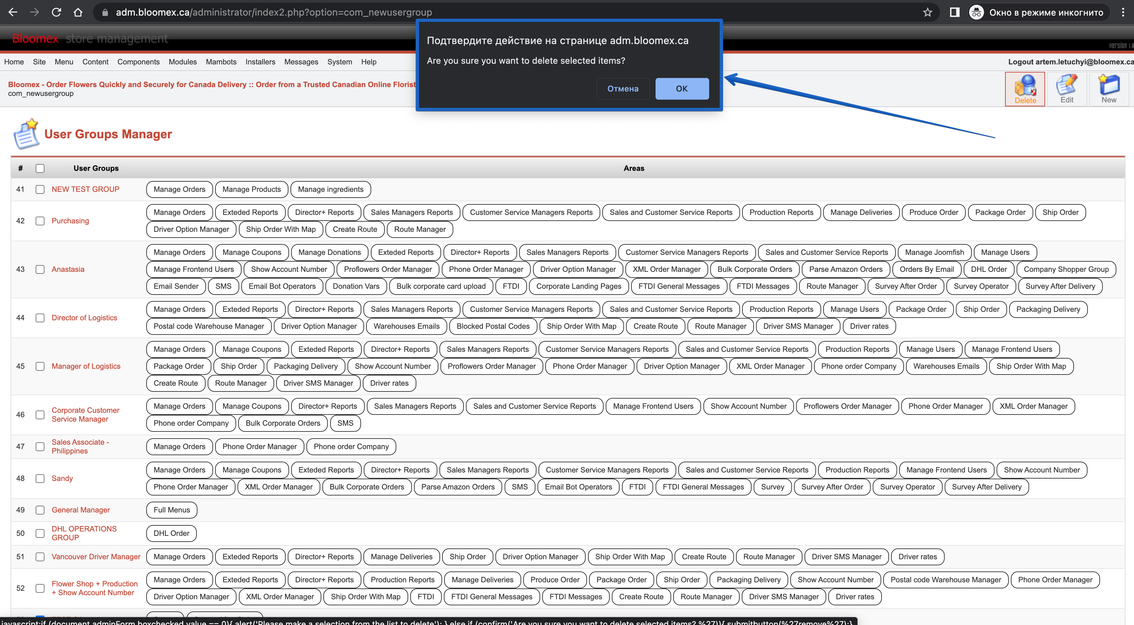Tick the Purchasing group checkbox

coord(40,221)
